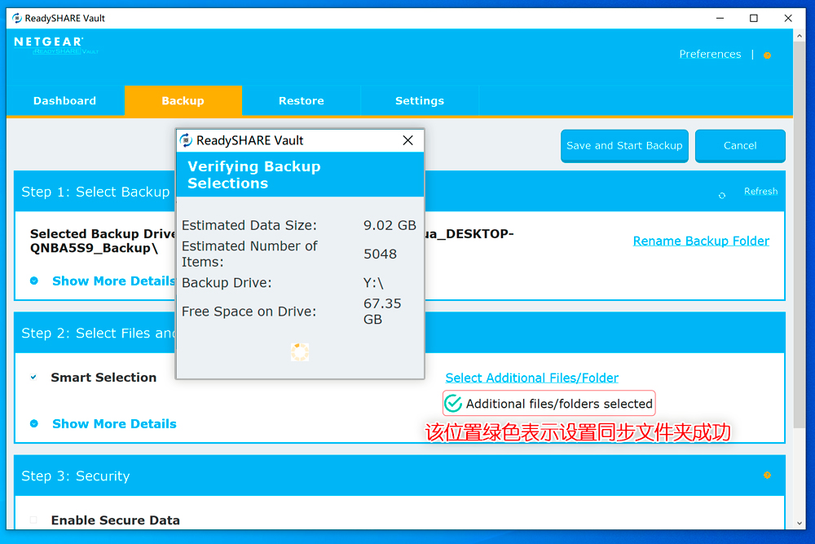This screenshot has width=815, height=544.
Task: Click the 9.02 GB data size value
Action: pyautogui.click(x=390, y=225)
